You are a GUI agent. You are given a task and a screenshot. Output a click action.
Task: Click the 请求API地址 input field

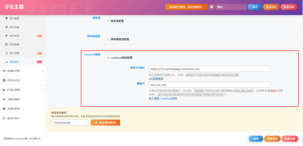(210, 69)
